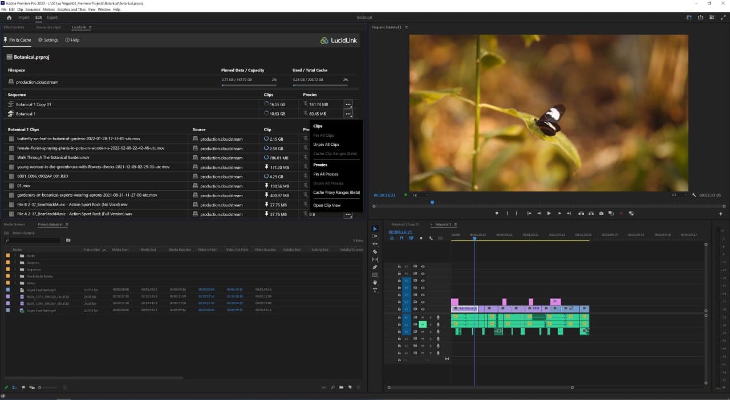Toggle Snap in timeline magnet icon

(401, 238)
